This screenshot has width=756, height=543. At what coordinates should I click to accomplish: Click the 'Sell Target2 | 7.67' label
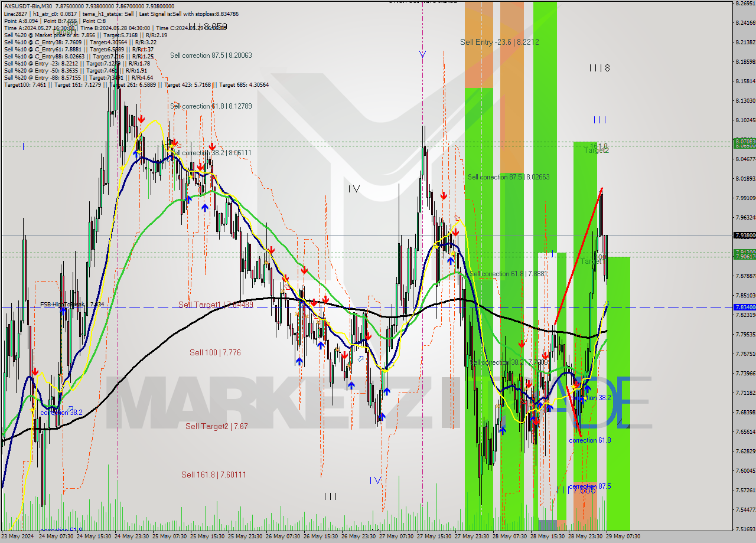tap(216, 426)
